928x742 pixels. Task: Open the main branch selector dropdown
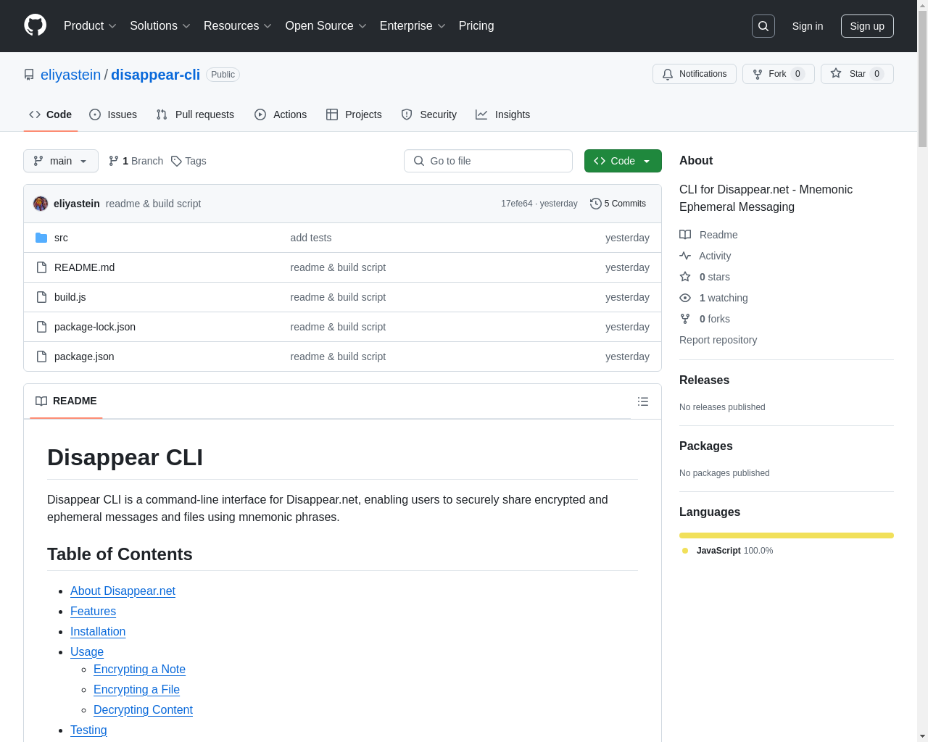point(61,161)
